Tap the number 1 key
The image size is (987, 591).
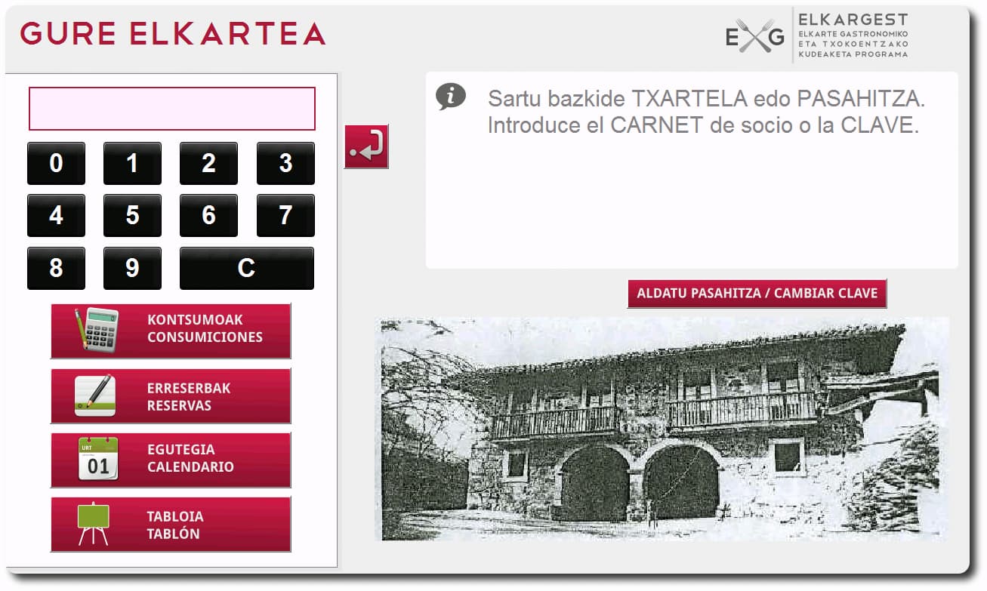(x=132, y=163)
